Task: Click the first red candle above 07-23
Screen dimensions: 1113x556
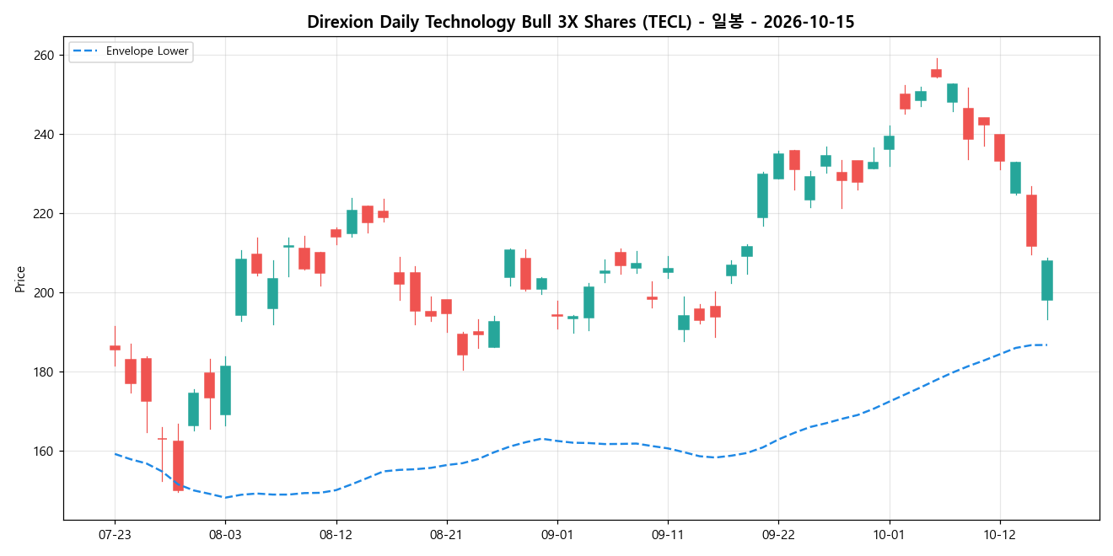Action: [115, 347]
